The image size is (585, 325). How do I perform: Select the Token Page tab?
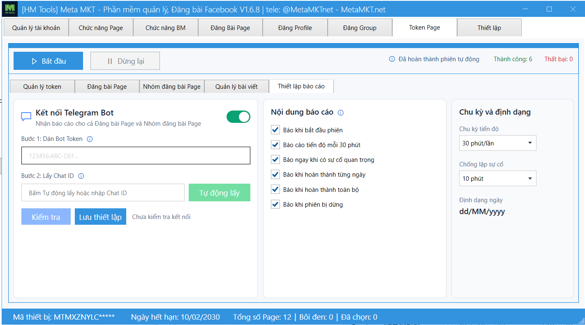click(x=425, y=28)
